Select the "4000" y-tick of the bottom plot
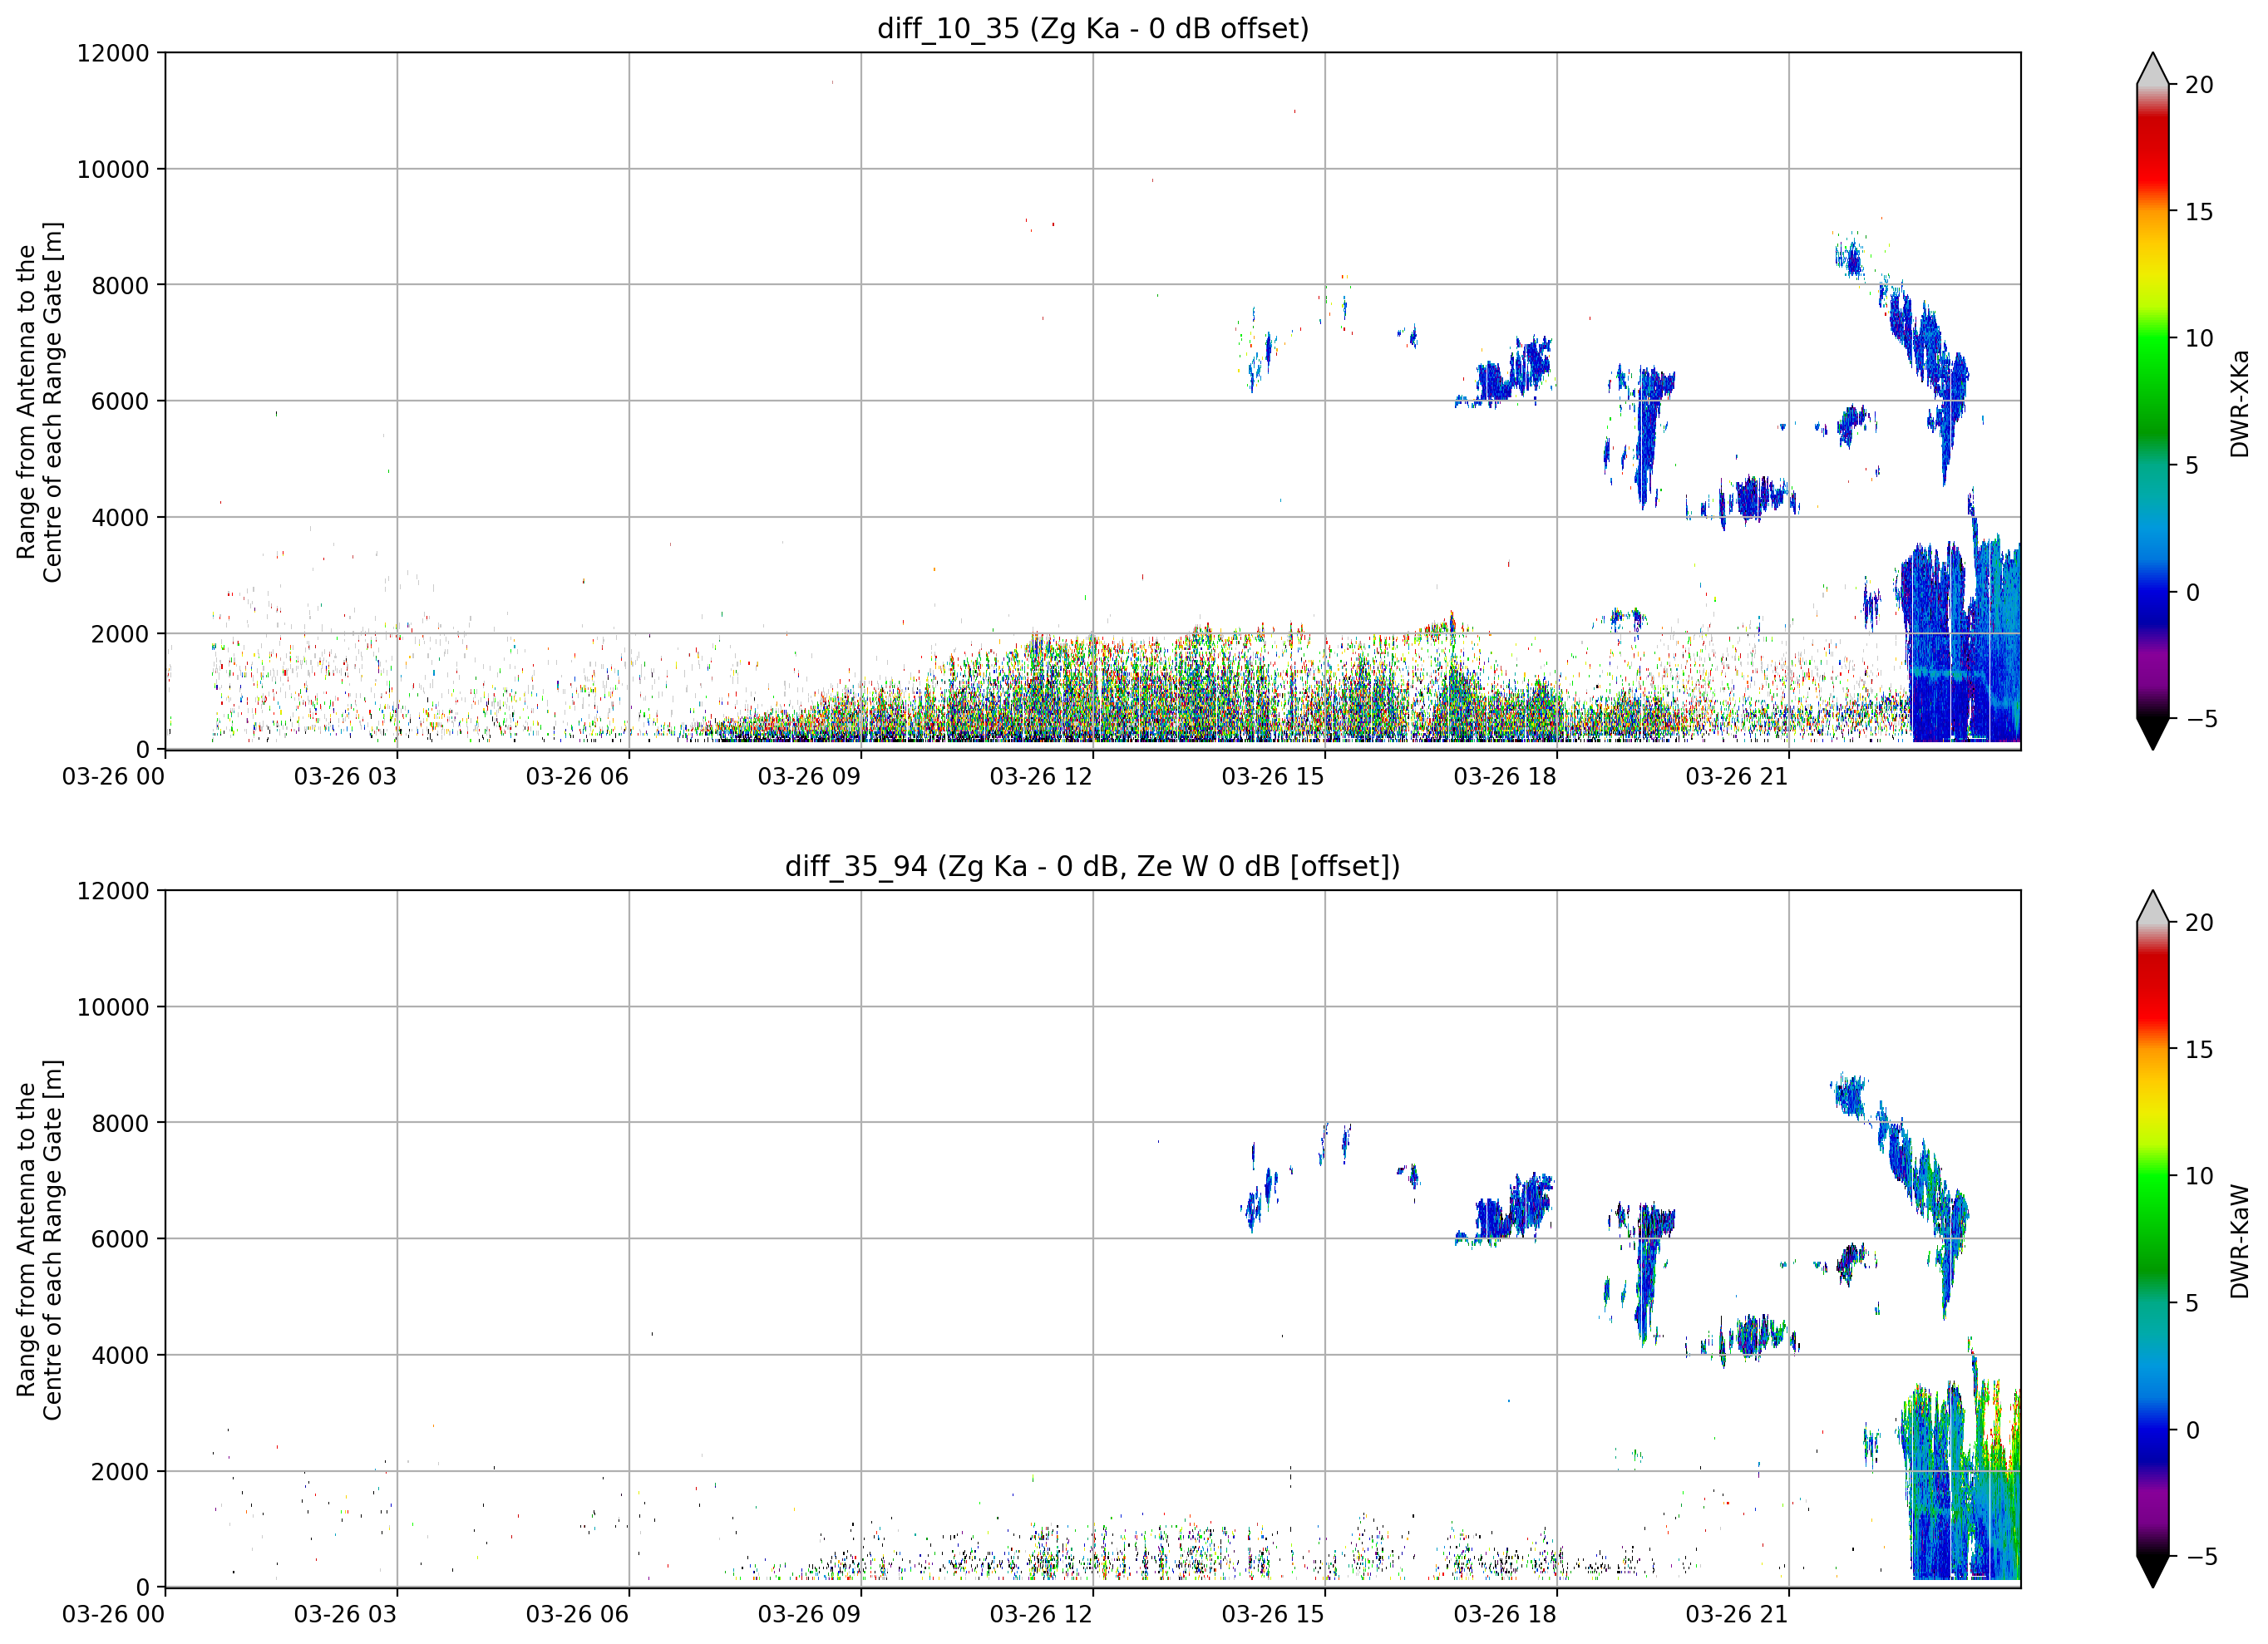Screen dimensions: 2268x1644 coord(120,1356)
